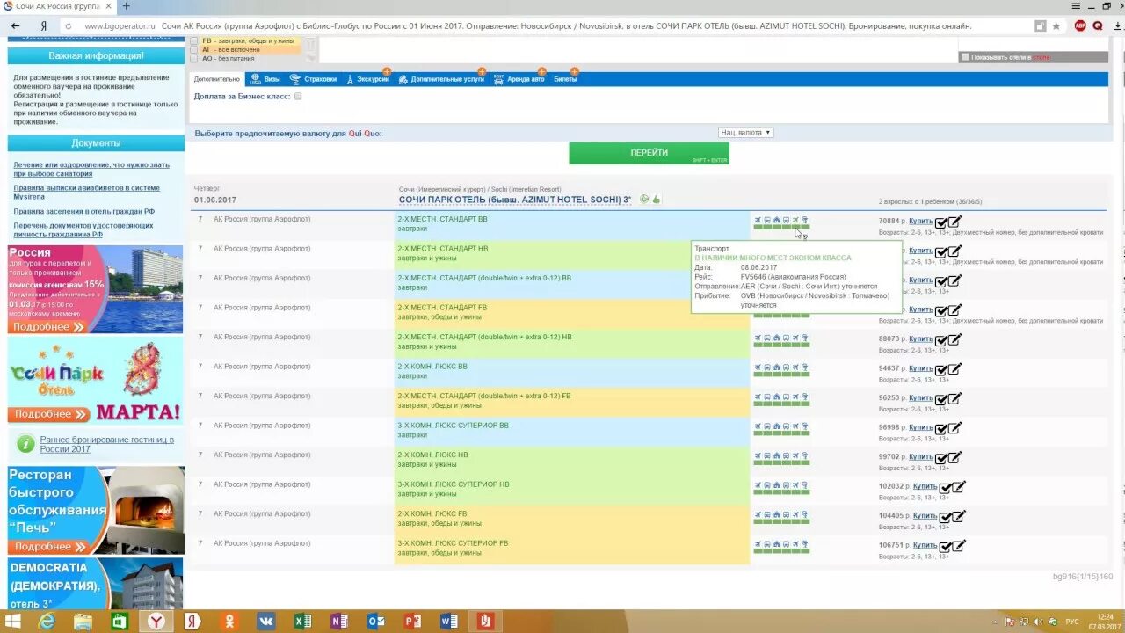Screen dimensions: 1125x633
Task: Click browser back arrow
Action: [15, 26]
